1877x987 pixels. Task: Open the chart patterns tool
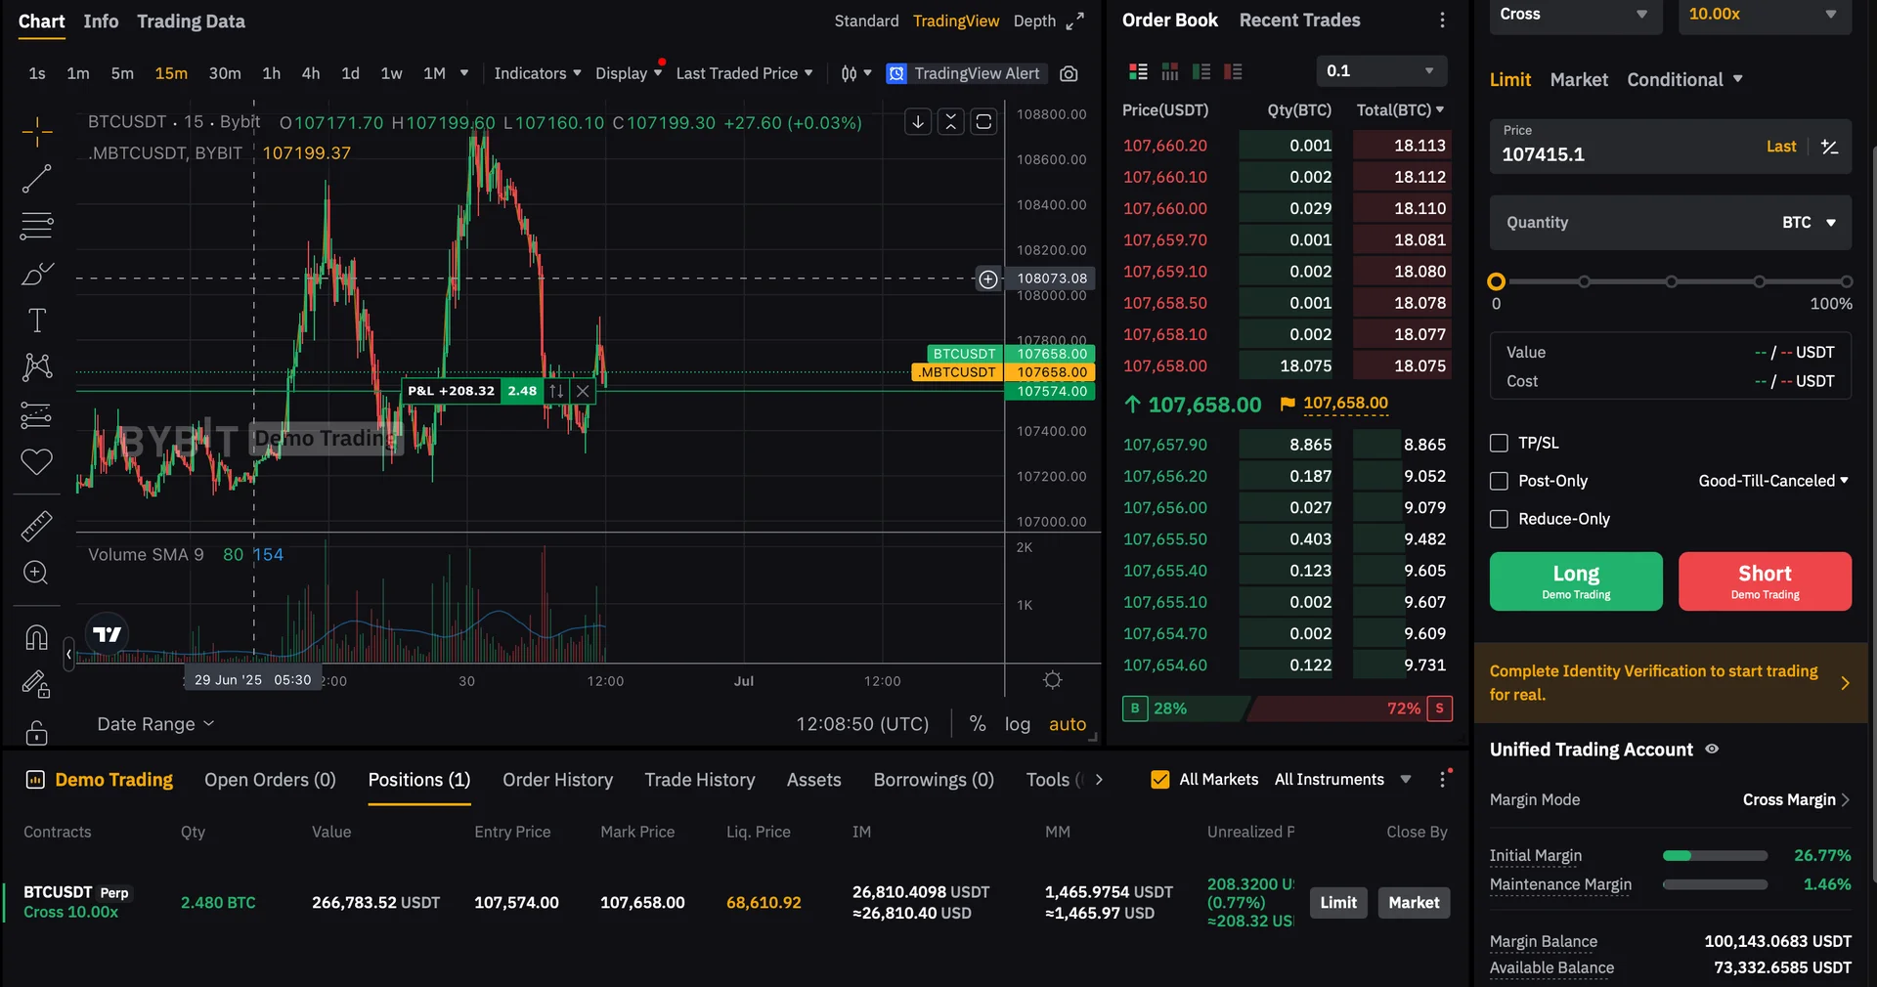click(36, 367)
